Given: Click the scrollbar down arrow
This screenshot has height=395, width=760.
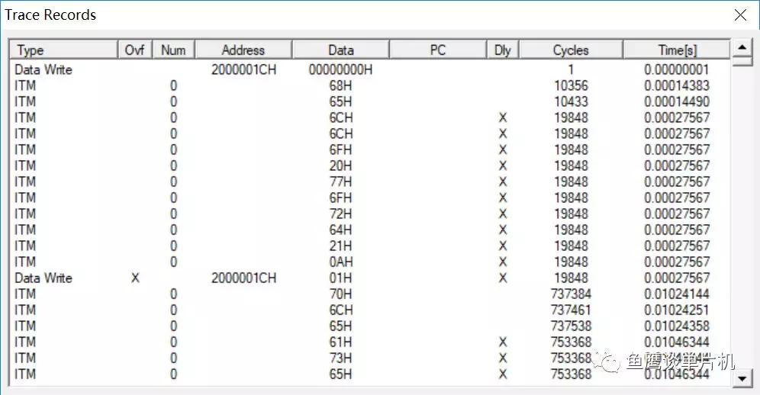Looking at the screenshot, I should click(x=742, y=378).
